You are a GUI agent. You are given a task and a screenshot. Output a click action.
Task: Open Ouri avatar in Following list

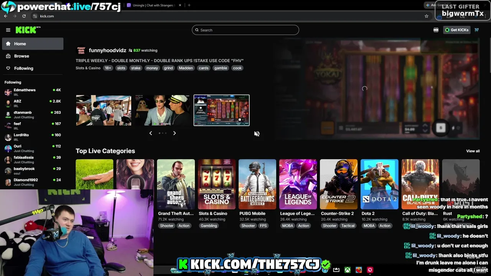pyautogui.click(x=8, y=148)
